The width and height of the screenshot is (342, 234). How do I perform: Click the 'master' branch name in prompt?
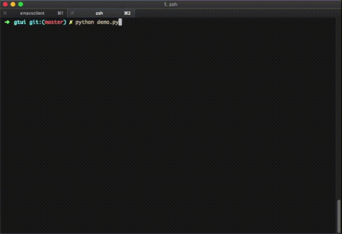click(x=54, y=22)
